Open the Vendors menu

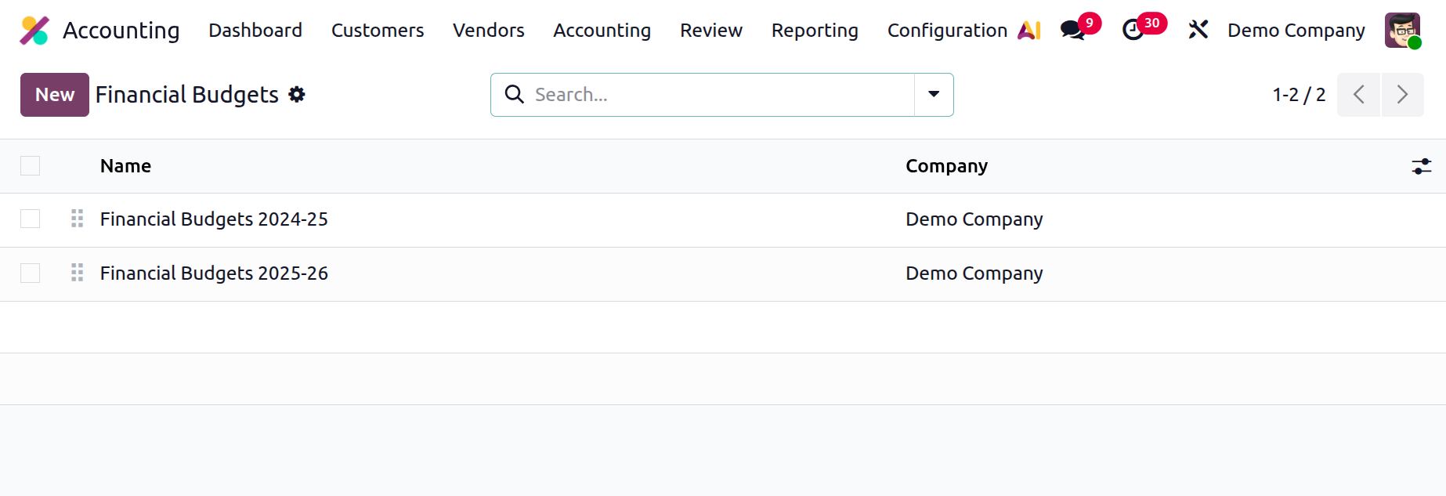(x=489, y=31)
